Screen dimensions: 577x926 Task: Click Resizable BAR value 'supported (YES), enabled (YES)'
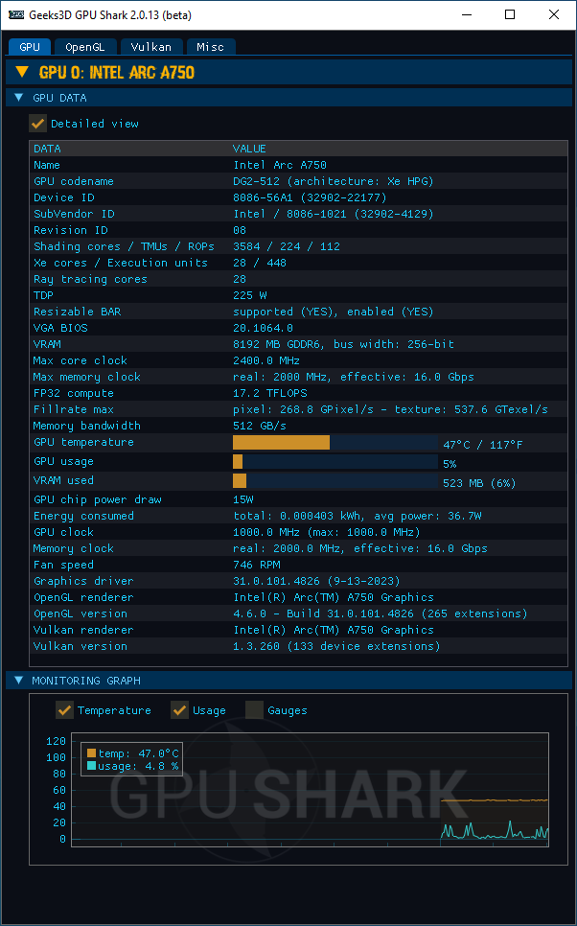point(334,312)
